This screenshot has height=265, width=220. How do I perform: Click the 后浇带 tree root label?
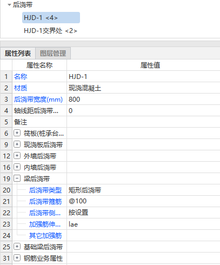pos(23,5)
